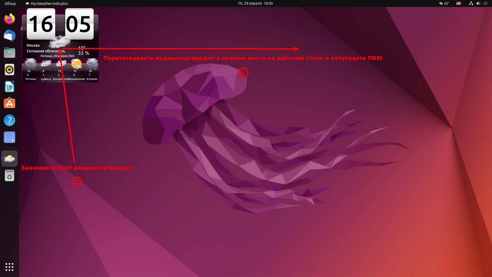The width and height of the screenshot is (492, 277).
Task: Open the Trash folder
Action: pyautogui.click(x=9, y=176)
